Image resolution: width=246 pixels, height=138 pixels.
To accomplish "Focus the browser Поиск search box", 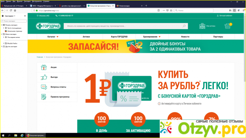I will (x=194, y=10).
